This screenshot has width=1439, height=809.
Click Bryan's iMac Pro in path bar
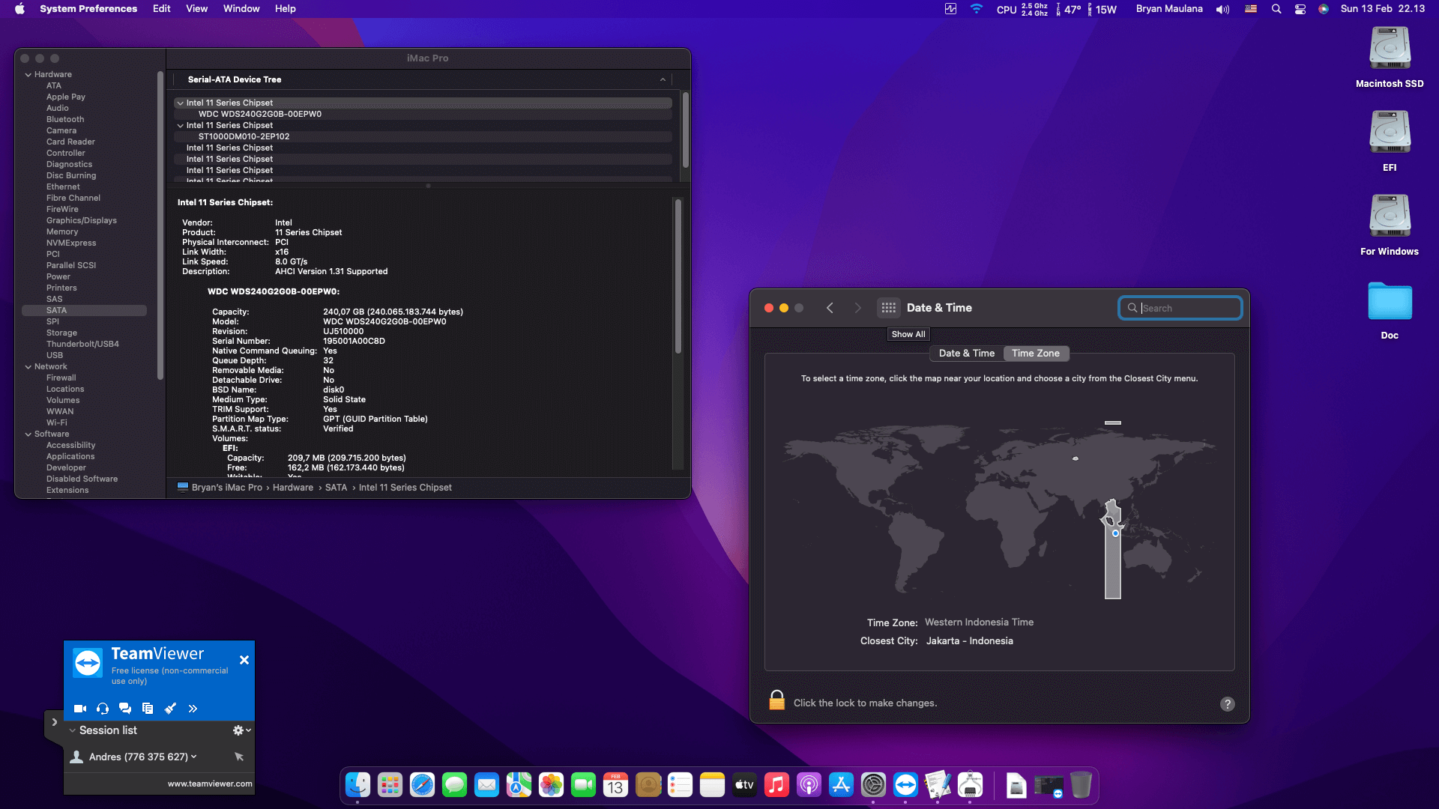tap(226, 488)
